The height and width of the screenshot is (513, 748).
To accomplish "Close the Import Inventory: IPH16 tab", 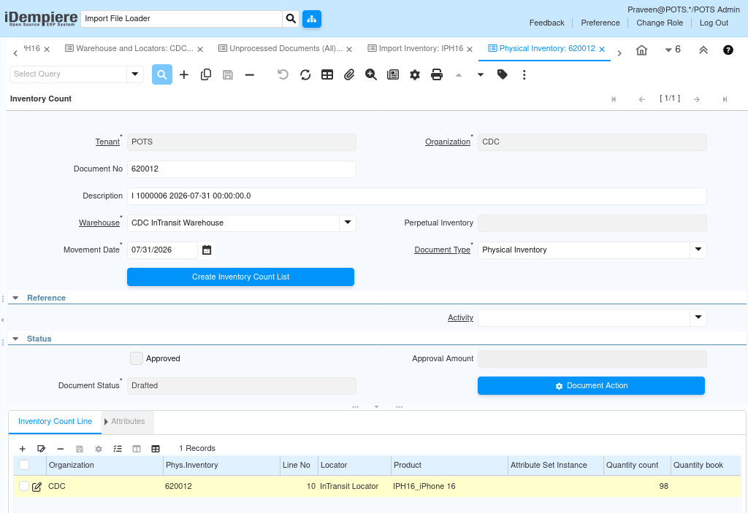I will (470, 49).
